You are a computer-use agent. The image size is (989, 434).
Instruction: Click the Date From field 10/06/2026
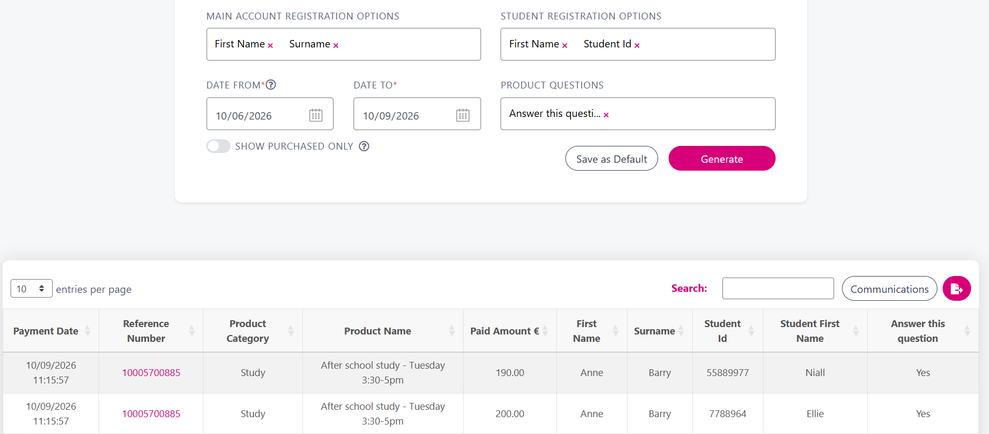tap(270, 114)
